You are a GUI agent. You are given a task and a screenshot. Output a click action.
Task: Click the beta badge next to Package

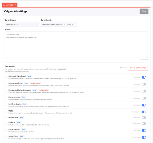click(x=19, y=122)
